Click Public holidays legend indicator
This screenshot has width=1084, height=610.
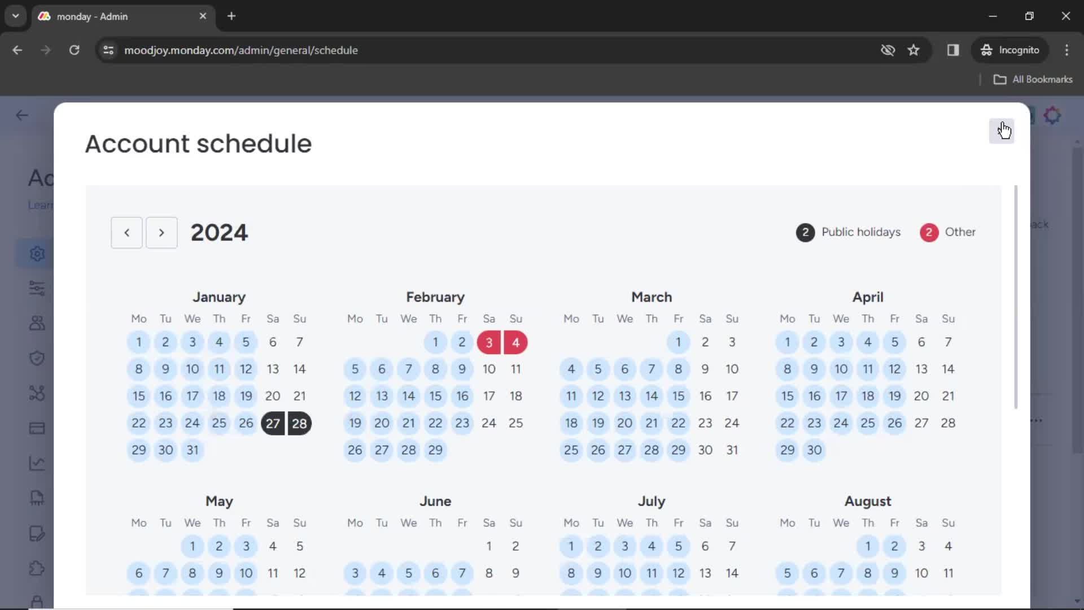[806, 232]
